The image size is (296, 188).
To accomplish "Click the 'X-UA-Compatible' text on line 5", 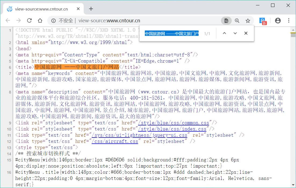I will 85,61.
